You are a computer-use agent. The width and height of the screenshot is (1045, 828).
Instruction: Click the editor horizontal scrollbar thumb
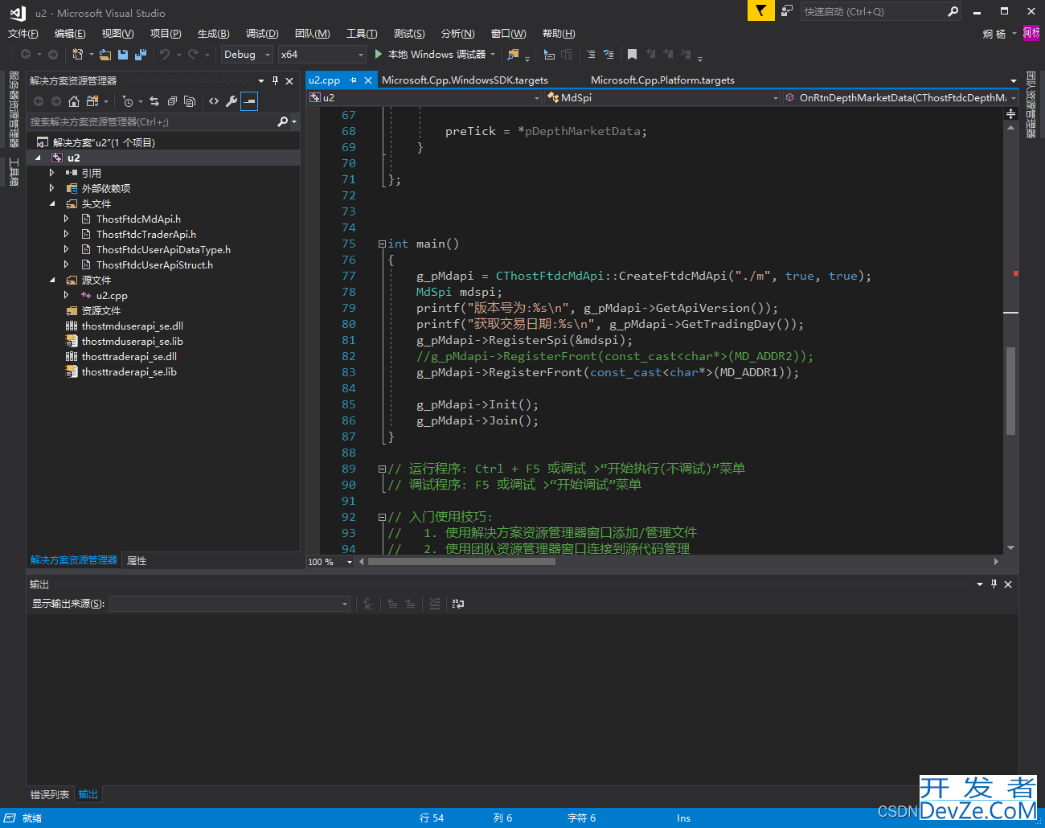point(461,561)
